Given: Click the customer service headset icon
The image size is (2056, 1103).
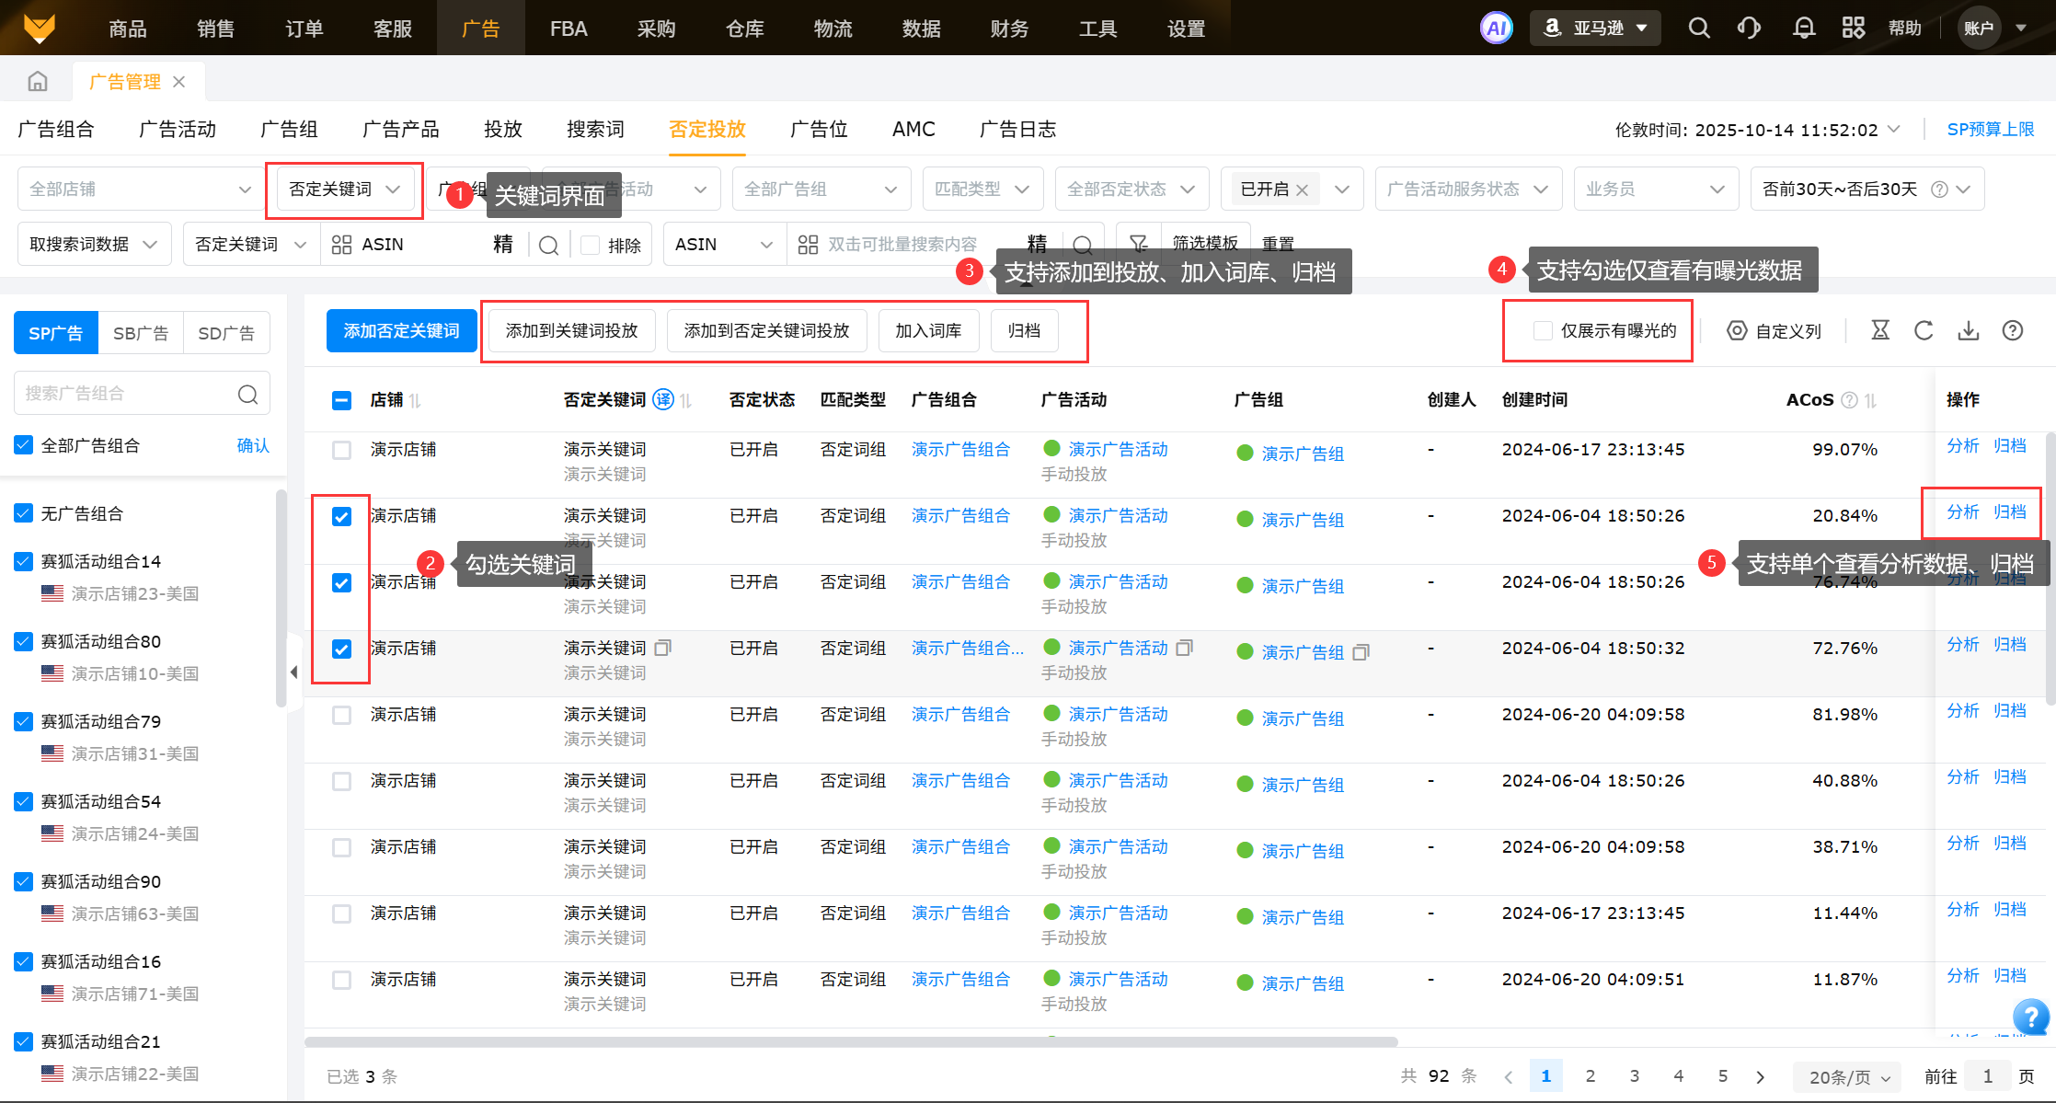Looking at the screenshot, I should (x=1749, y=28).
